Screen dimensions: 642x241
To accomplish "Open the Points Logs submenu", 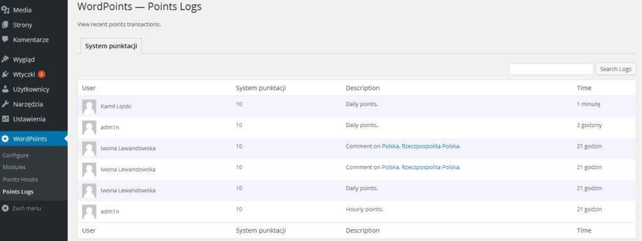I will 18,192.
